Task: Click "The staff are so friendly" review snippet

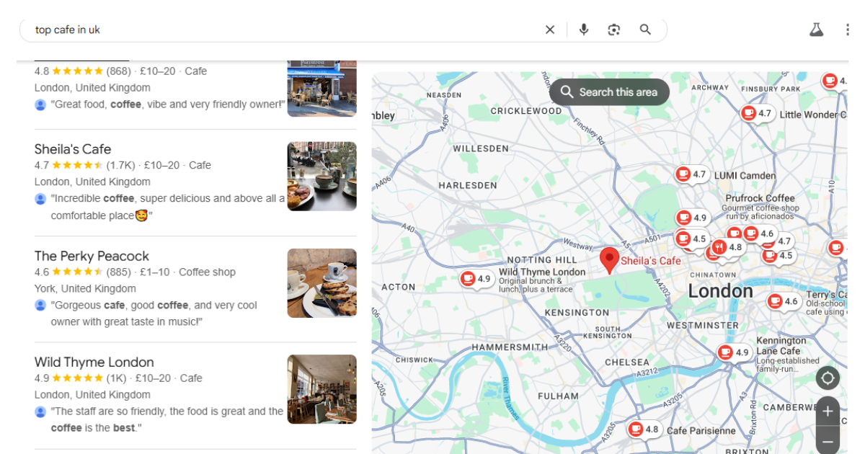Action: (x=167, y=419)
